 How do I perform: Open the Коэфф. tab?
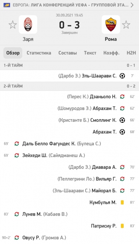[x=111, y=53]
